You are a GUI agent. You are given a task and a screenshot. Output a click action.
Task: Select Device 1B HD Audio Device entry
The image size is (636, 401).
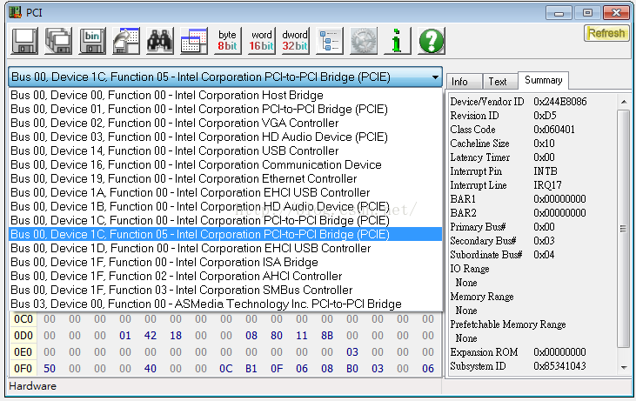(225, 206)
